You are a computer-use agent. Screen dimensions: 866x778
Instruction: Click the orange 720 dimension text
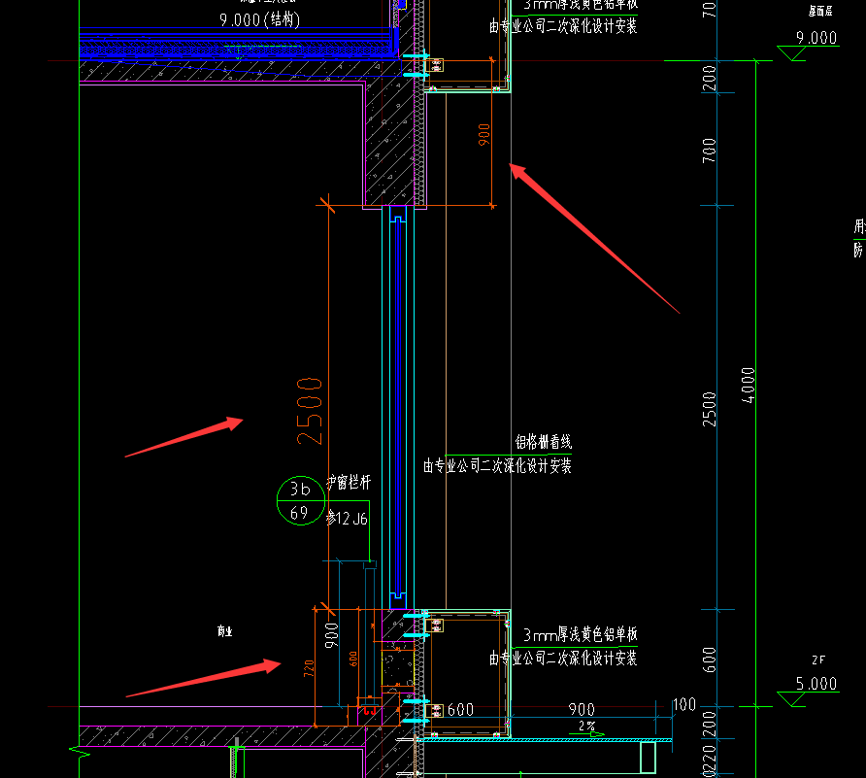click(309, 668)
